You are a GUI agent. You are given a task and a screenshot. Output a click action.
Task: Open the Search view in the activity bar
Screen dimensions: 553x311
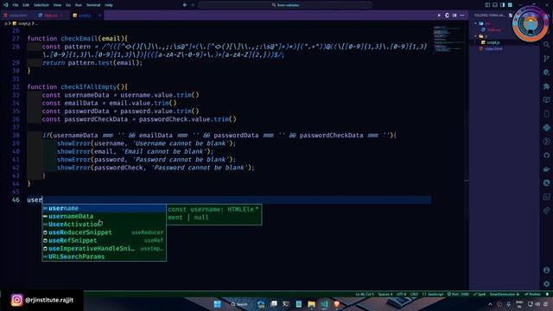tap(546, 44)
